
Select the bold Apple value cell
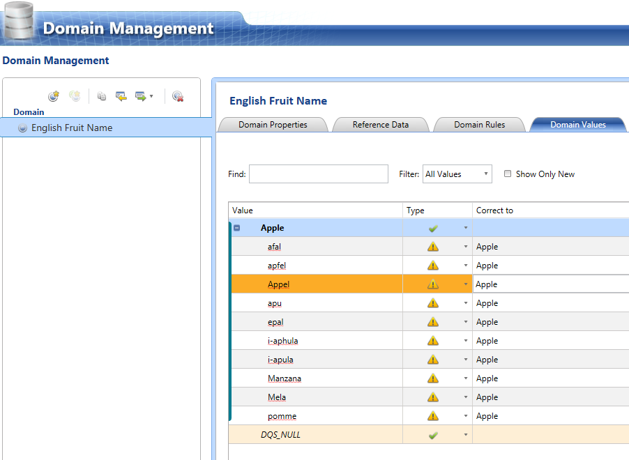(x=317, y=228)
